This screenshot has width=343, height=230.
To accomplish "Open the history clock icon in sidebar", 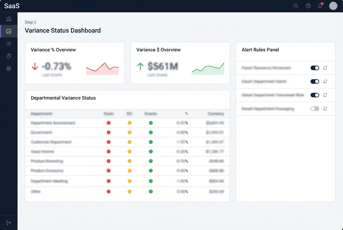I will 9,56.
